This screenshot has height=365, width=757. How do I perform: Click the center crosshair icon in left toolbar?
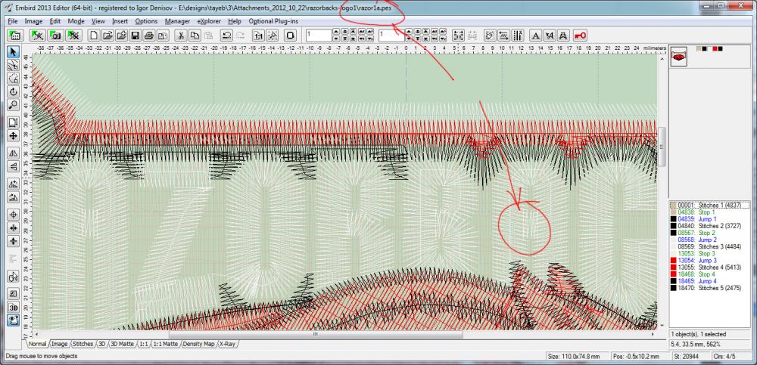13,214
